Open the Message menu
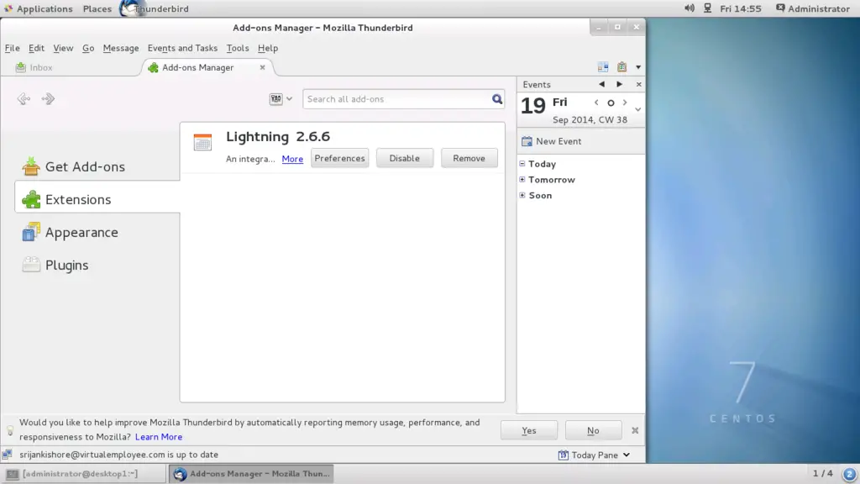860x484 pixels. 121,48
